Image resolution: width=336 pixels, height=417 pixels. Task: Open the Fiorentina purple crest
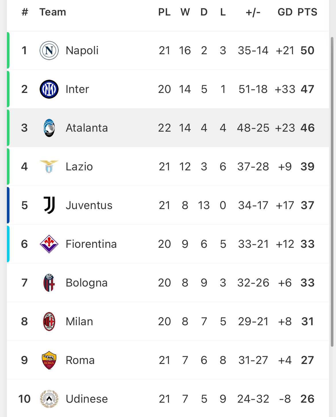[x=49, y=244]
